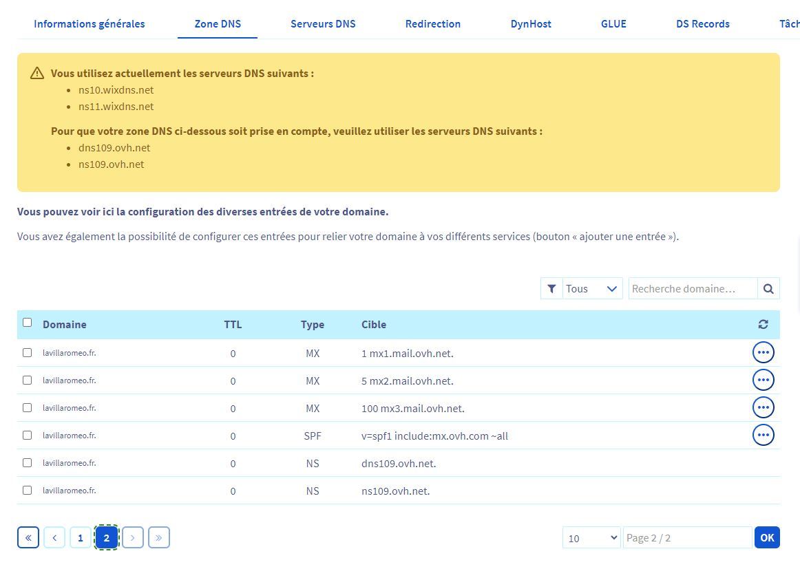Go to the first page with double-arrow

click(28, 537)
